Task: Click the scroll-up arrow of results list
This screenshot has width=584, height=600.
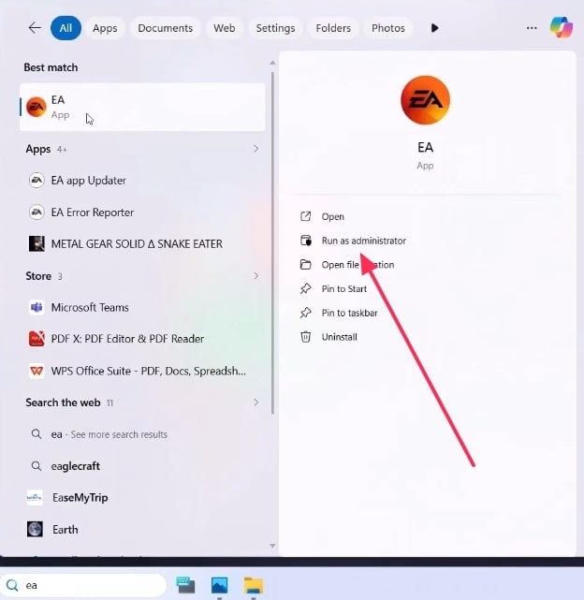Action: click(x=272, y=63)
